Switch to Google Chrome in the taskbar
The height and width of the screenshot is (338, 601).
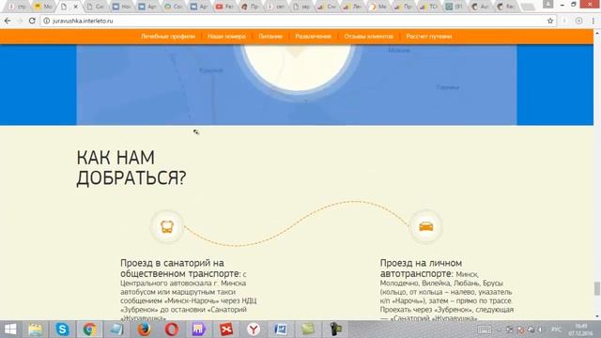tap(89, 330)
